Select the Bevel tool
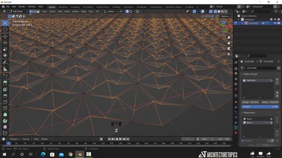Screen dimensions: 282x158 [5, 96]
